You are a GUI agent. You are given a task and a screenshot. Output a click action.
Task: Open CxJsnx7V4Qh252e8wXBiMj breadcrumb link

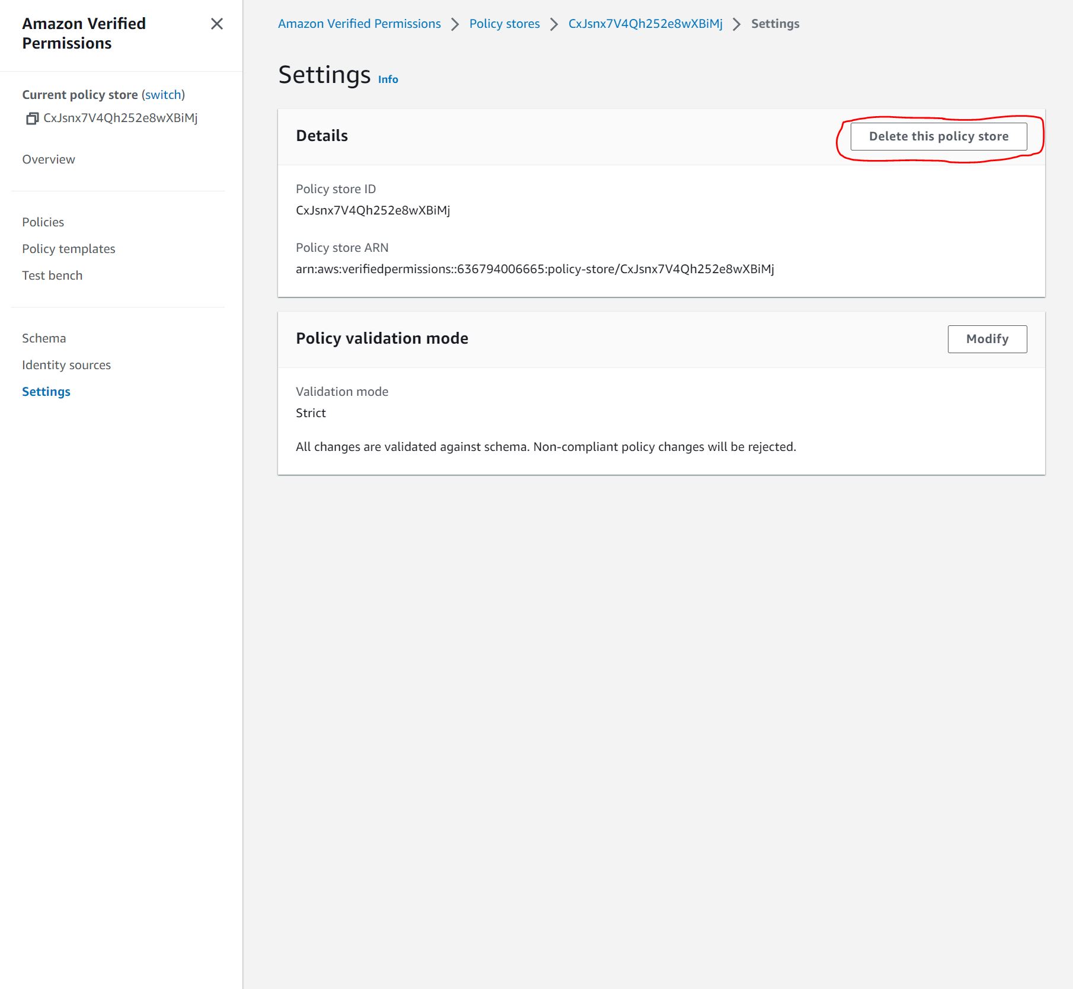coord(645,24)
